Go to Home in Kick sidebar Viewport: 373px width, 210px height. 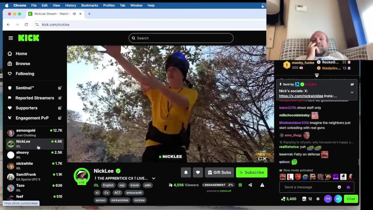click(x=21, y=54)
